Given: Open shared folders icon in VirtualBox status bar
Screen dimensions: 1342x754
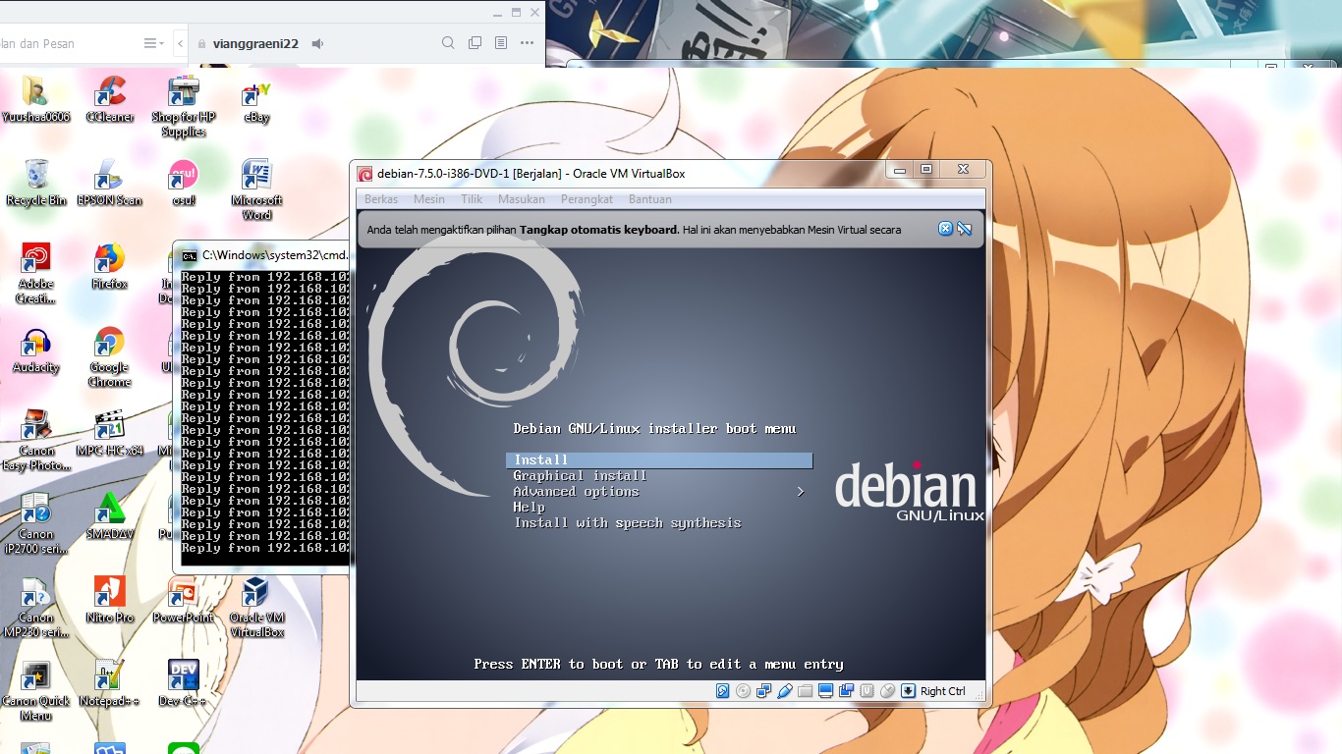Looking at the screenshot, I should point(805,691).
